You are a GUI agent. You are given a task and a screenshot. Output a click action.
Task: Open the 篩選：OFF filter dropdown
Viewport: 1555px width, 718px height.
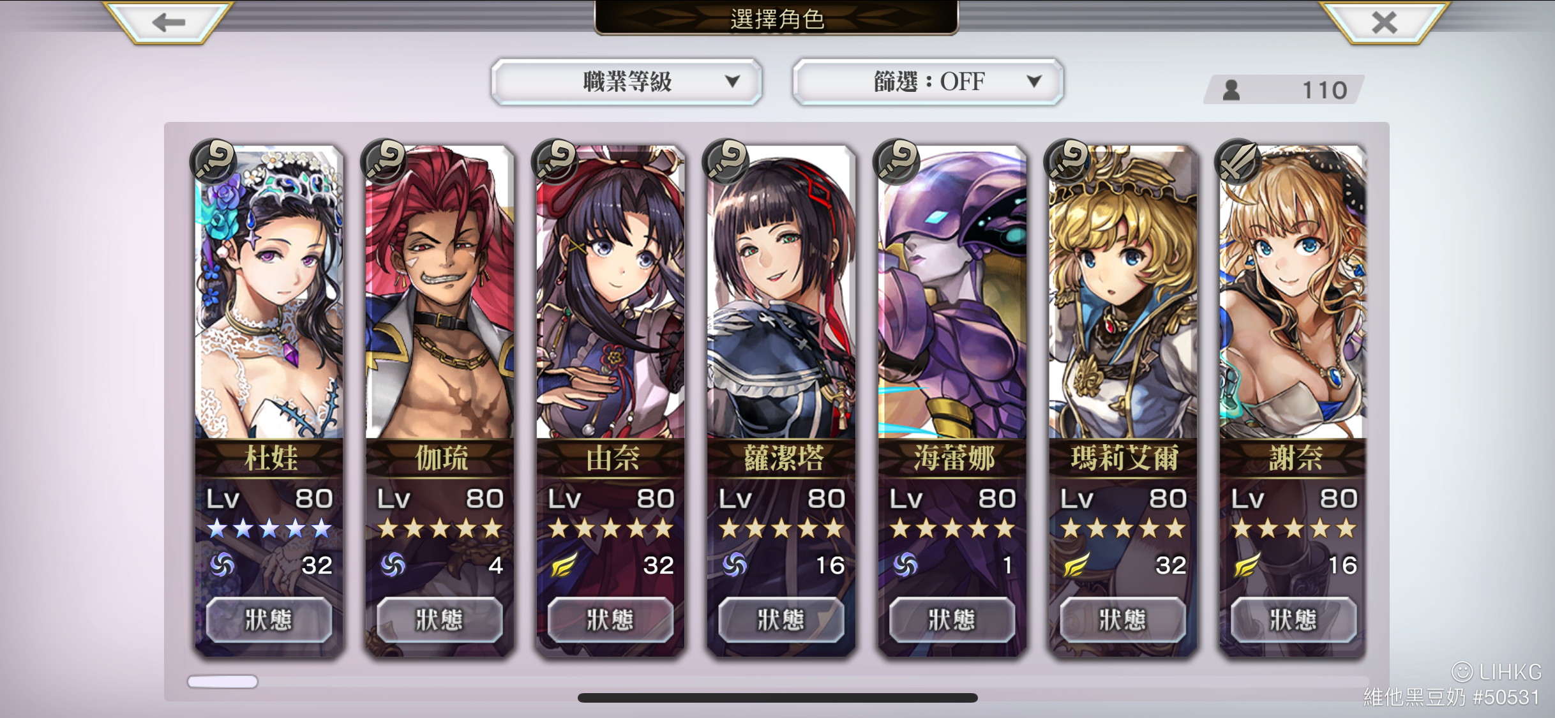(928, 82)
